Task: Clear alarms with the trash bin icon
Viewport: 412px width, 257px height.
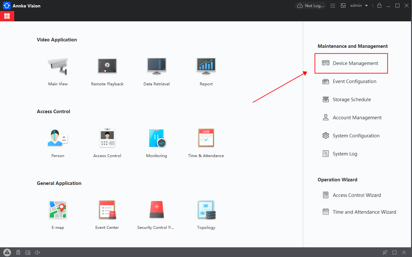Action: tap(18, 252)
